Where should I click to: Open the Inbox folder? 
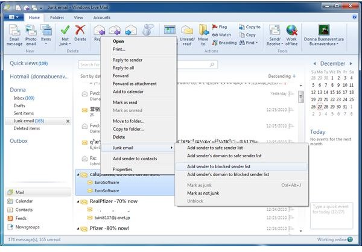[24, 98]
